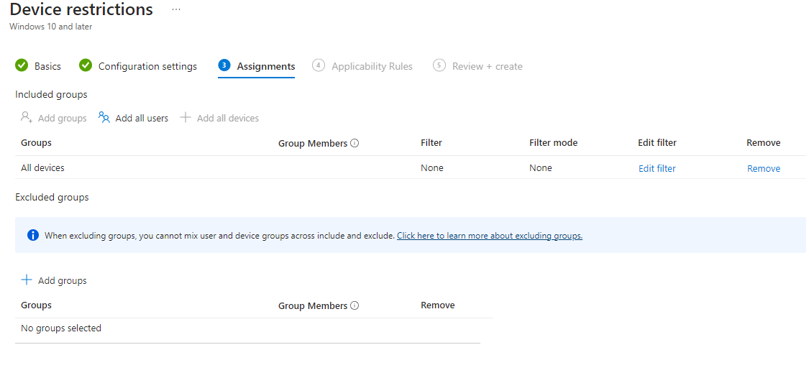The height and width of the screenshot is (373, 809).
Task: Open the ellipsis menu beside Device restrictions
Action: (176, 9)
